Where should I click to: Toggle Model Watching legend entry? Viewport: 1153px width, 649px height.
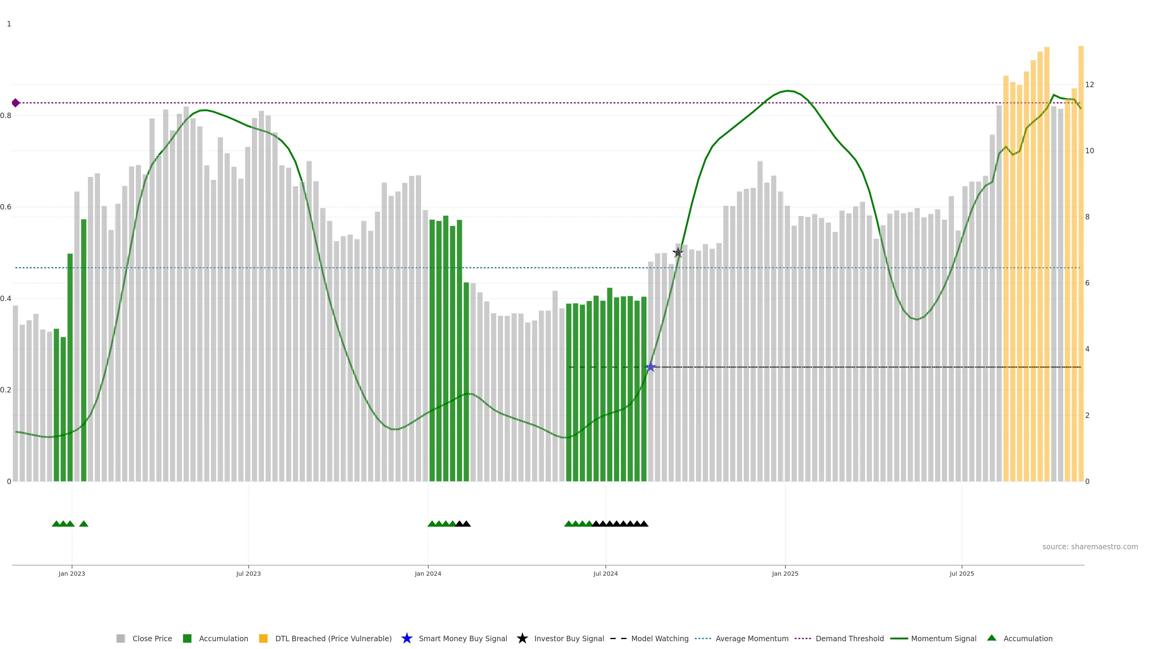(x=659, y=638)
